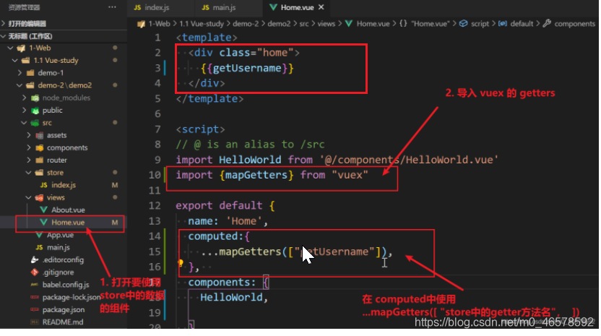This screenshot has height=336, width=601.
Task: Click the git icon beside .gitignore
Action: [35, 272]
